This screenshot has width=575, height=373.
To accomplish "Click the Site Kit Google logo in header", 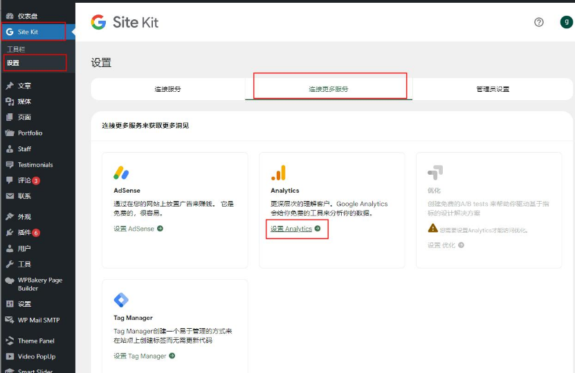I will click(98, 22).
